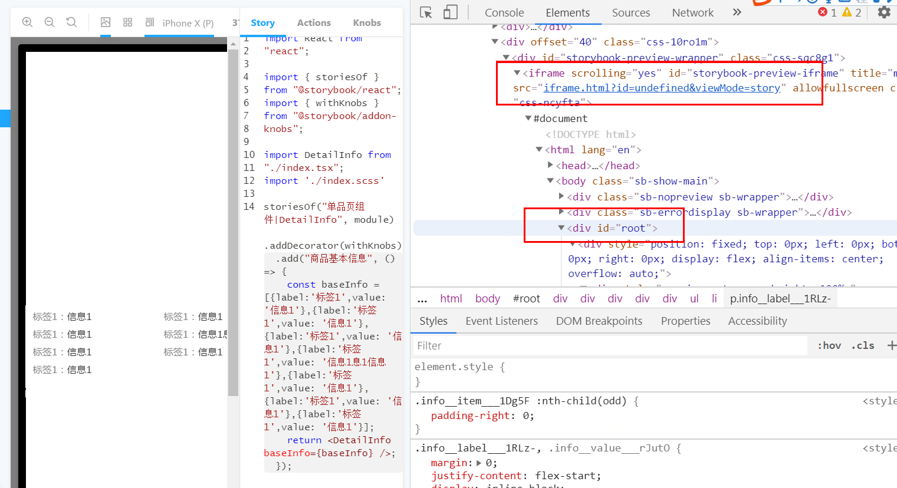Collapse the div id="root" node
This screenshot has width=897, height=488.
(561, 228)
